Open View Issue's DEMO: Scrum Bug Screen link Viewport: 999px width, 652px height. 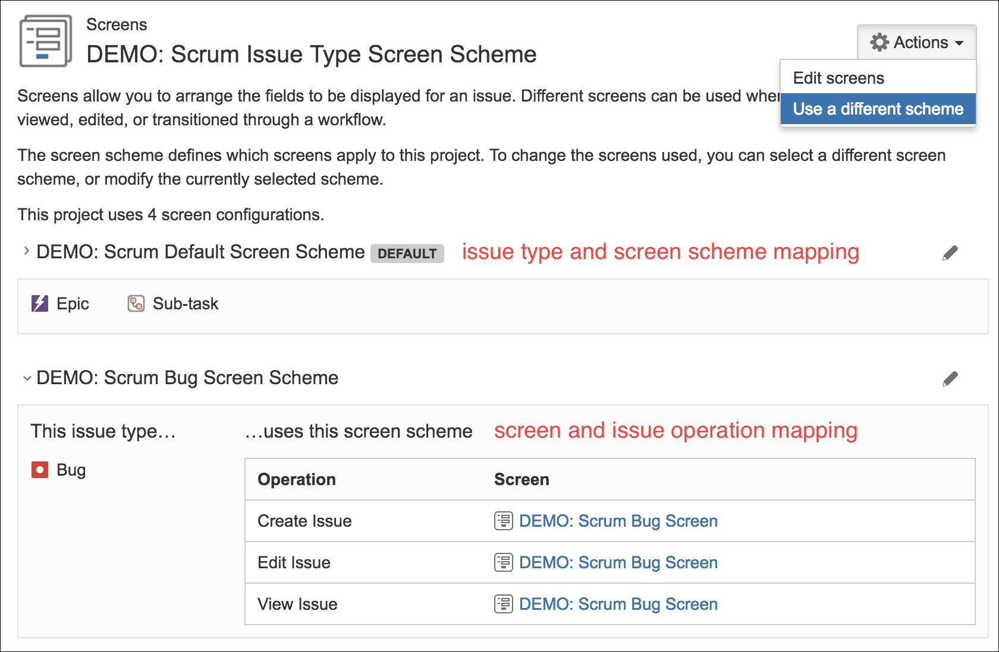point(618,604)
